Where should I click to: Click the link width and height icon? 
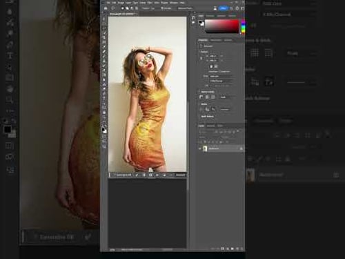point(201,58)
